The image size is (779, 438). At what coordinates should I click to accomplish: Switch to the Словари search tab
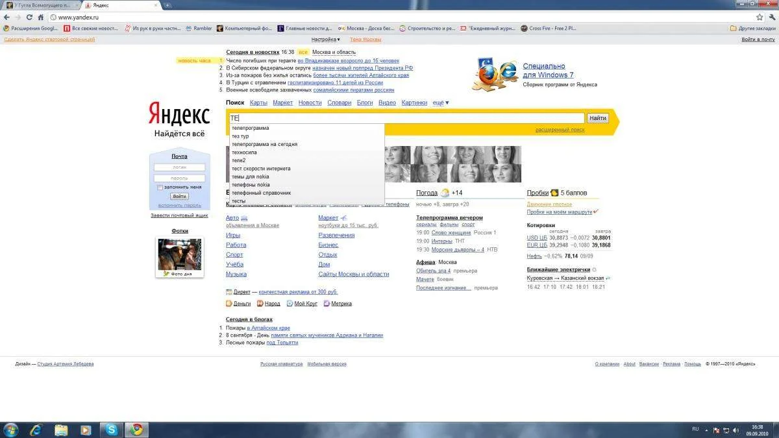[x=339, y=103]
